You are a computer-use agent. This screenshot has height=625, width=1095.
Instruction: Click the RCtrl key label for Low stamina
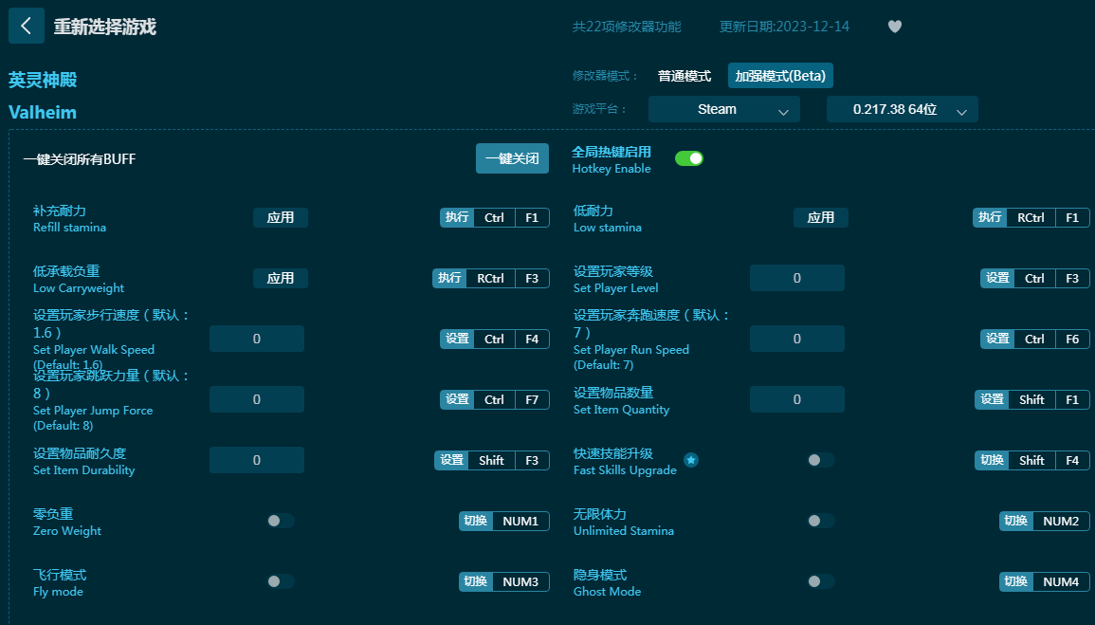pos(1031,217)
